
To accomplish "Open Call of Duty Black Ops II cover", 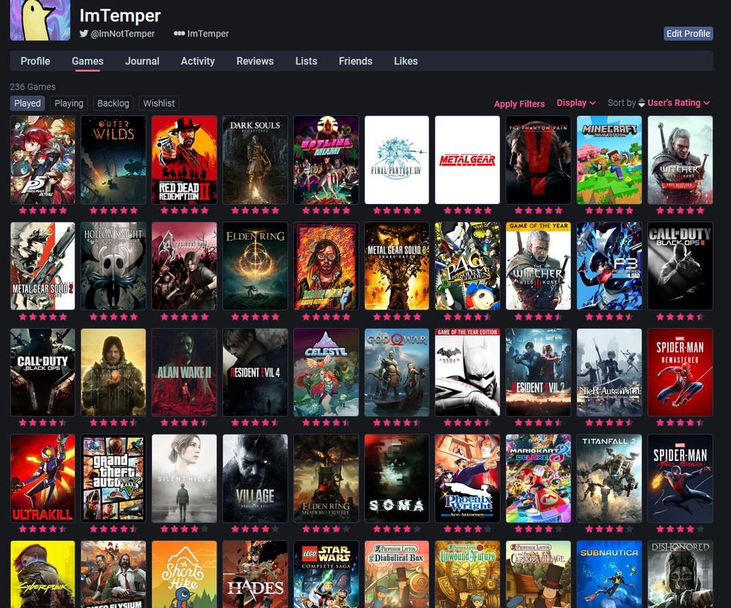I will (680, 266).
